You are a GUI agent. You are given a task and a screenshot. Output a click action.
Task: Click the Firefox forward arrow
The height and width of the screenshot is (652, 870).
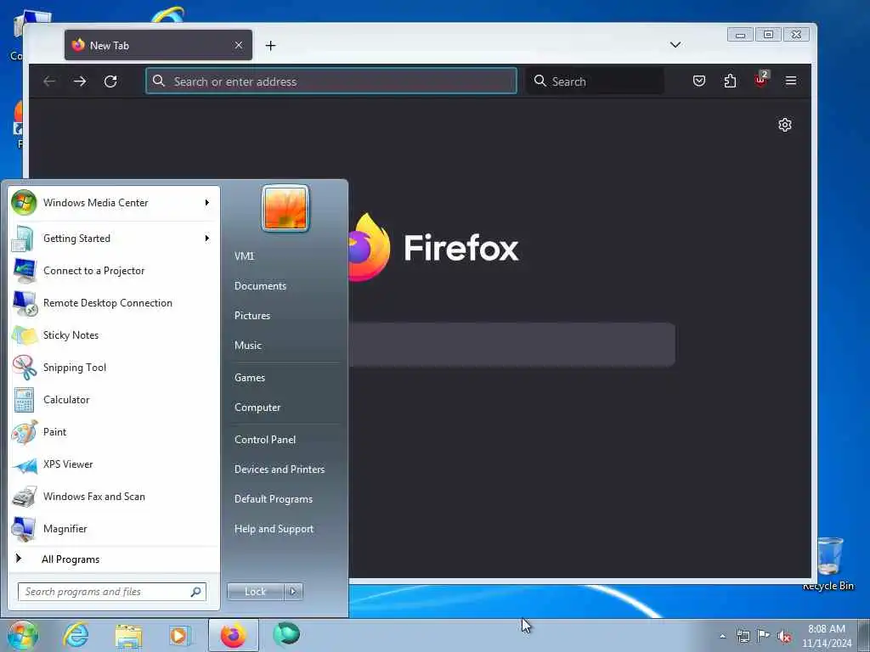tap(80, 81)
